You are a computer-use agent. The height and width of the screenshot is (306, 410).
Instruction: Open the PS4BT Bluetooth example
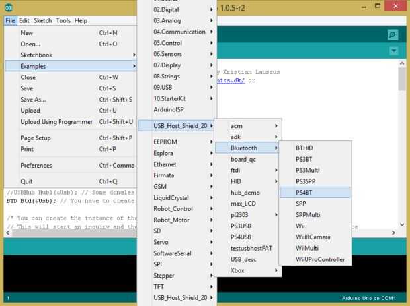[x=315, y=193]
